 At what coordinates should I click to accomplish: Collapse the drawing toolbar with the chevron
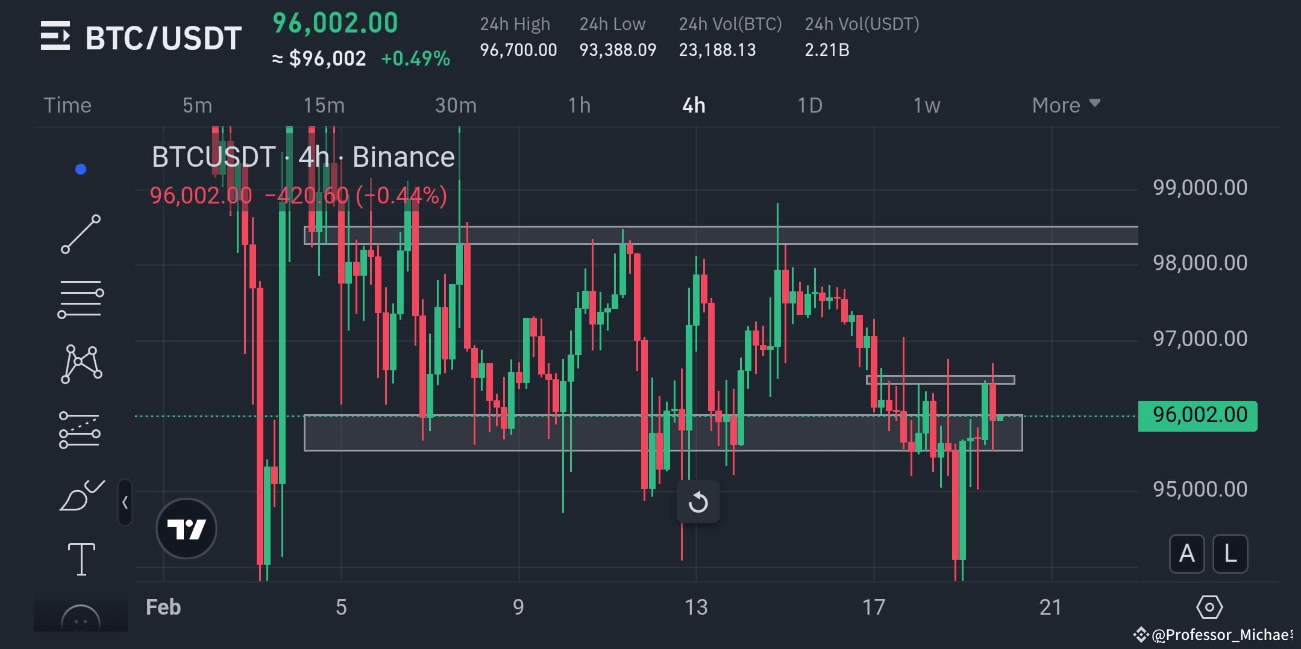125,503
